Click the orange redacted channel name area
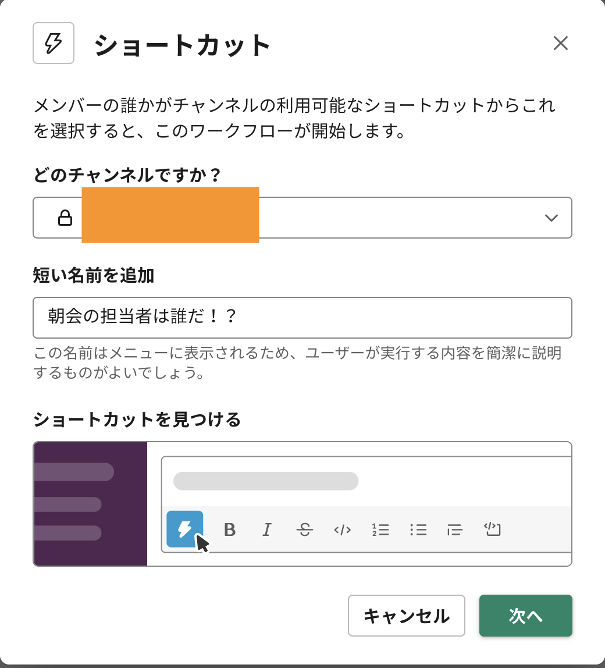Screen dimensions: 605x668 pos(169,213)
